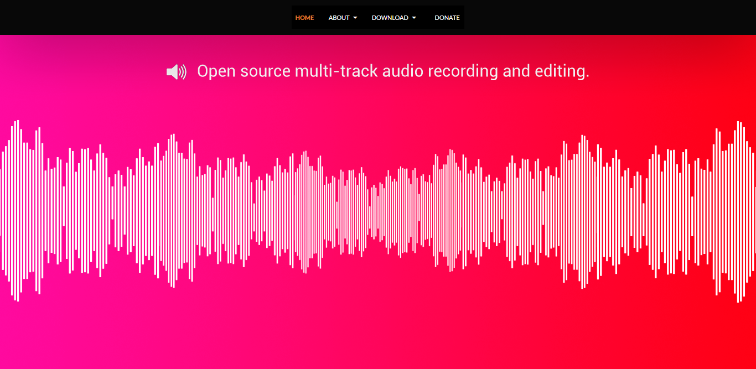Click the empty black header right of DONATE

[x=609, y=18]
